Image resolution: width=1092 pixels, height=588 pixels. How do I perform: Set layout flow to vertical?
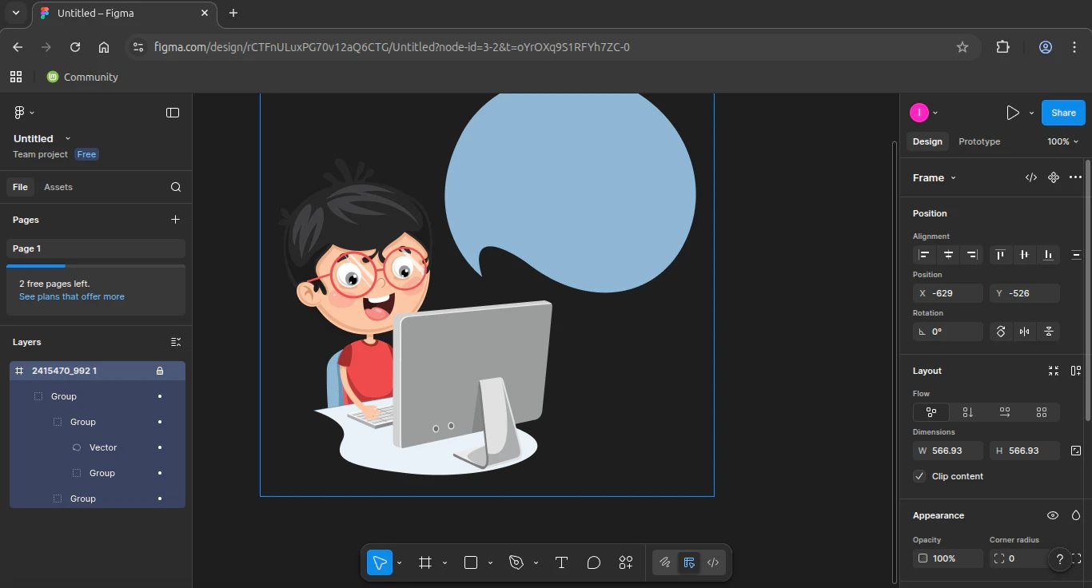pos(968,412)
